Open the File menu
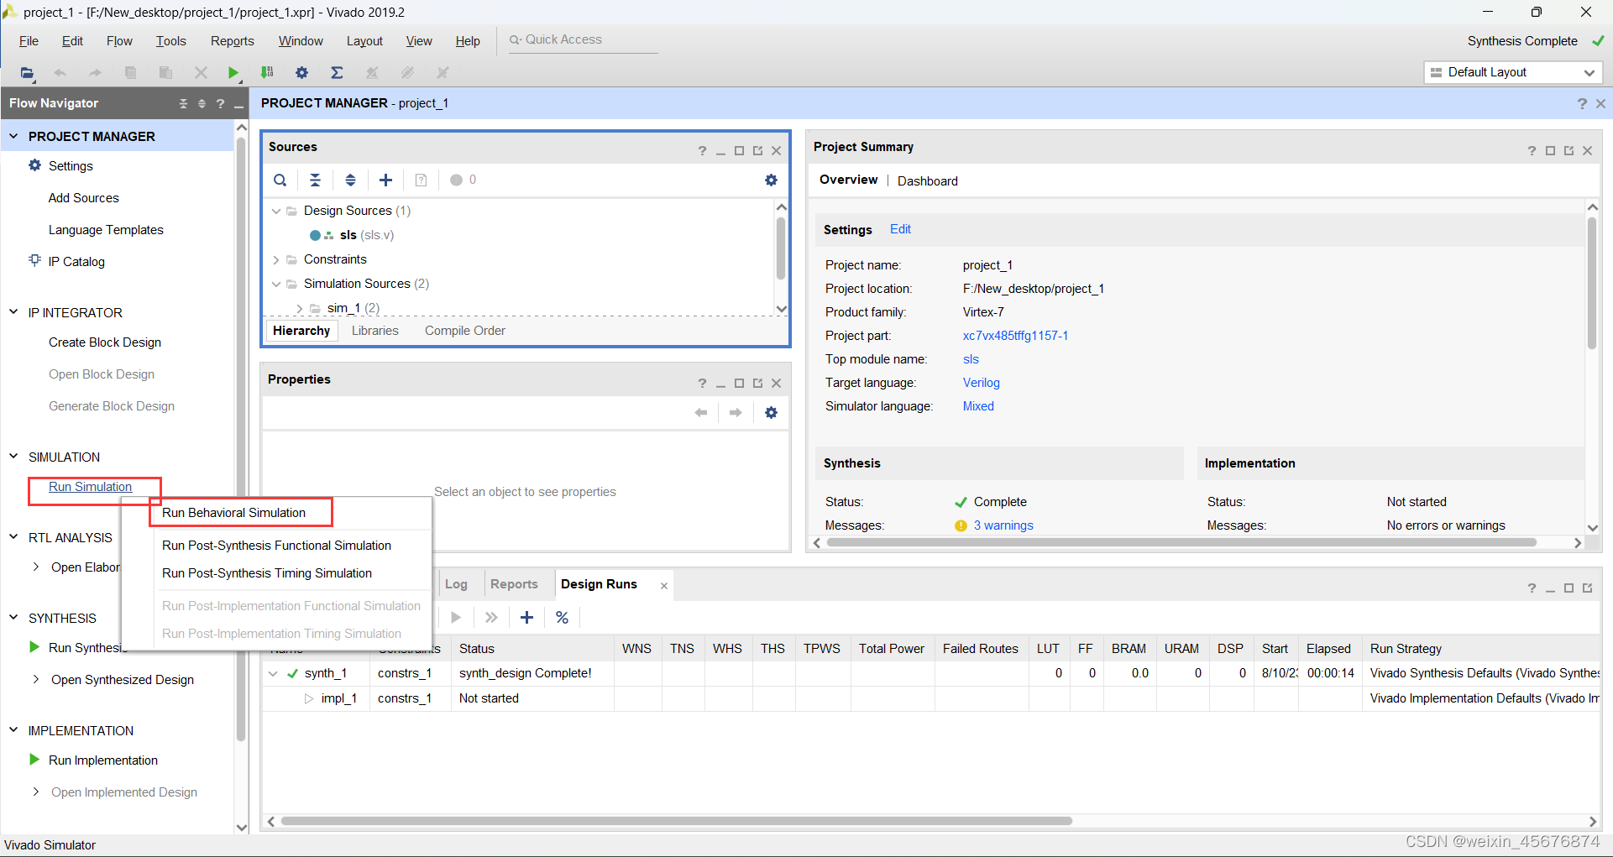The image size is (1613, 857). [x=29, y=41]
